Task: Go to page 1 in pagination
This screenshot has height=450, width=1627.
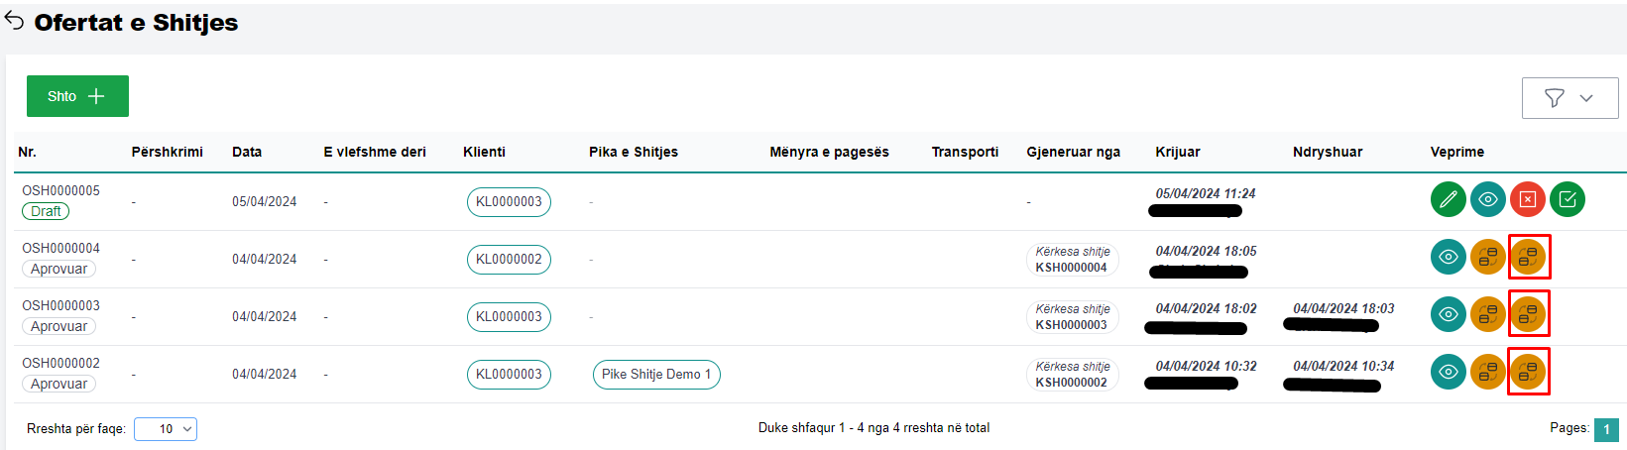Action: click(1606, 429)
